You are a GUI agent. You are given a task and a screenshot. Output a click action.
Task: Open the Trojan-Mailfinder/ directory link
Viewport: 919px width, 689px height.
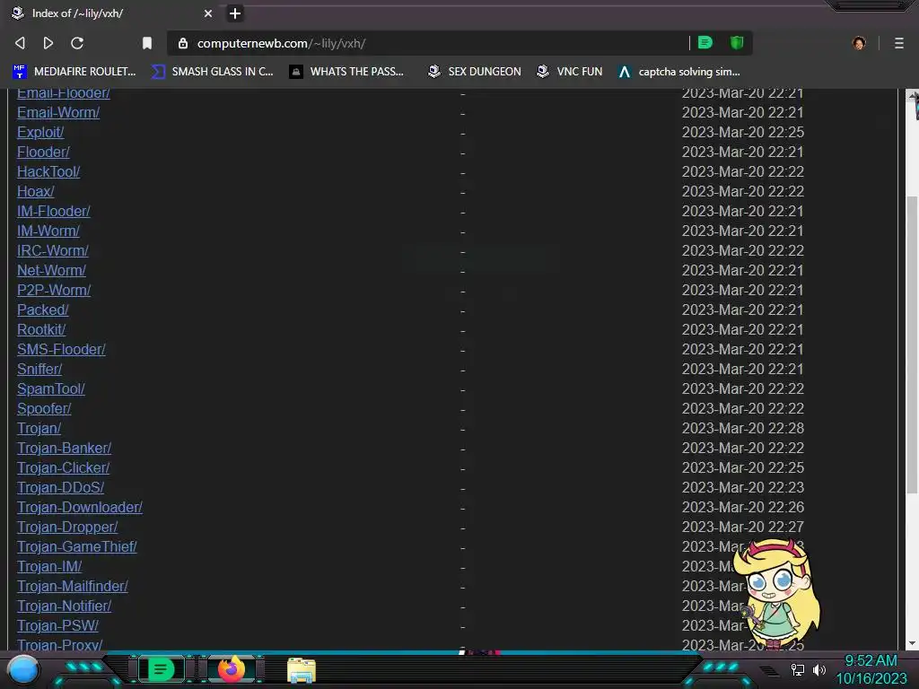[x=72, y=587]
